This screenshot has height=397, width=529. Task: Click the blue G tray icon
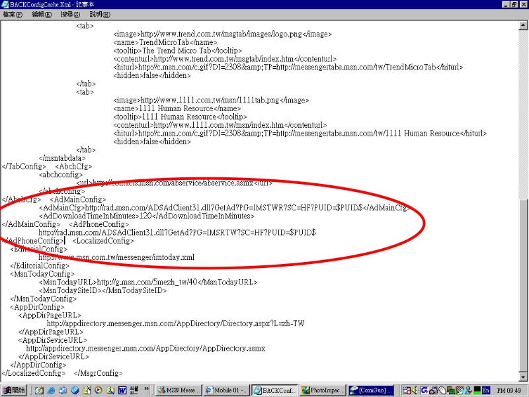(x=424, y=390)
